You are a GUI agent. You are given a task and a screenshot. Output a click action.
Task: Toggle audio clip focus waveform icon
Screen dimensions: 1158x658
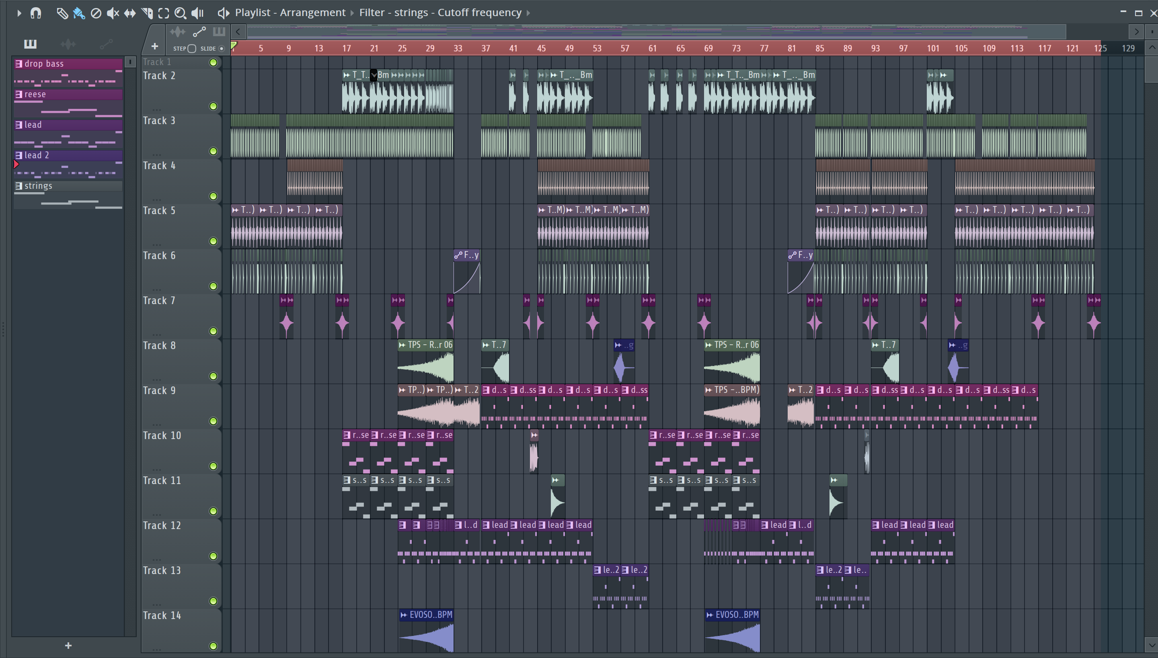pos(177,32)
